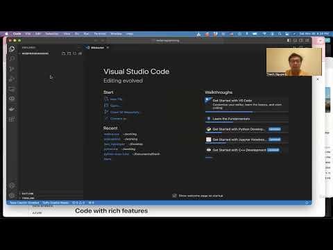Toggle primary sidebar layout icon in title bar
The image size is (333, 250).
(x=289, y=40)
